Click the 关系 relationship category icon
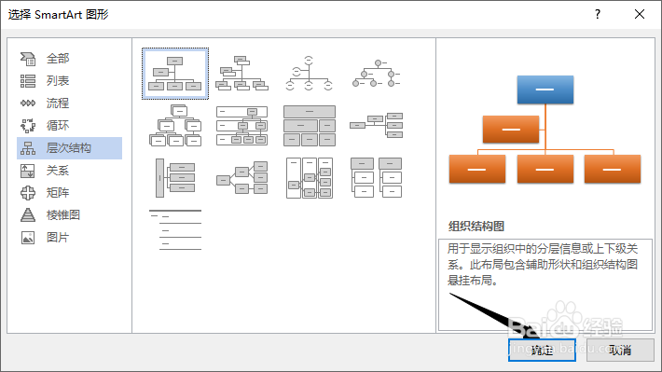The width and height of the screenshot is (662, 372). (x=28, y=171)
